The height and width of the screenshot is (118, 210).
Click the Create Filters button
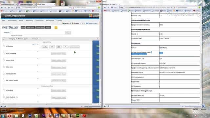pos(40,27)
